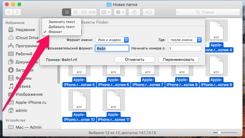245x138 pixels.
Task: Click the Фильмы film icon
Action: pos(11,78)
